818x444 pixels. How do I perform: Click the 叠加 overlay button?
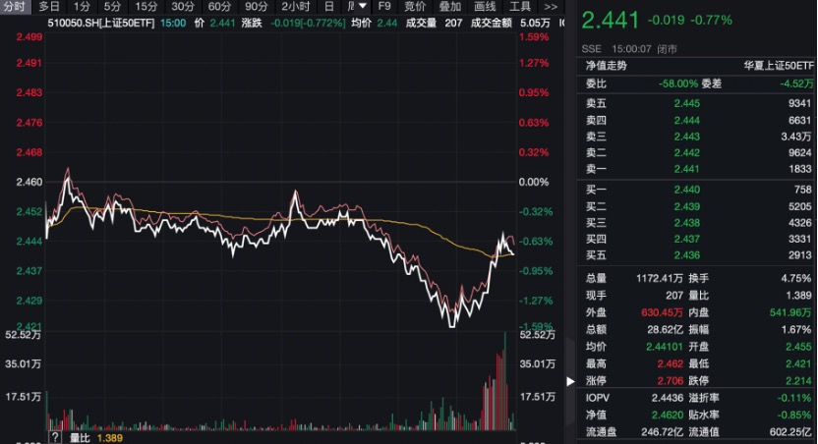pyautogui.click(x=450, y=7)
